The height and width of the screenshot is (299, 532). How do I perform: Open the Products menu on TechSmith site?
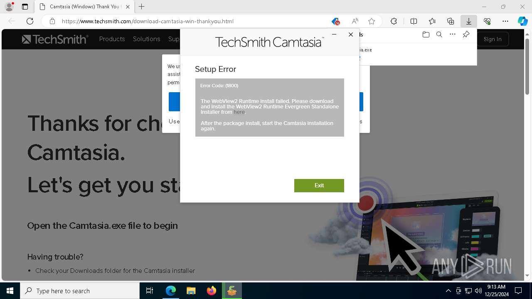112,39
